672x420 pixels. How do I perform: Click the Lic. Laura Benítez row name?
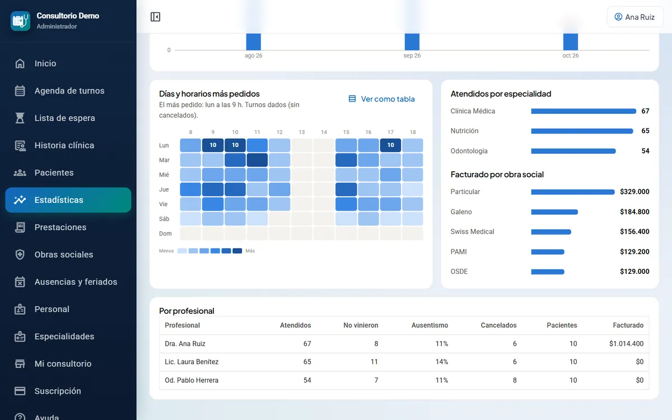point(192,362)
